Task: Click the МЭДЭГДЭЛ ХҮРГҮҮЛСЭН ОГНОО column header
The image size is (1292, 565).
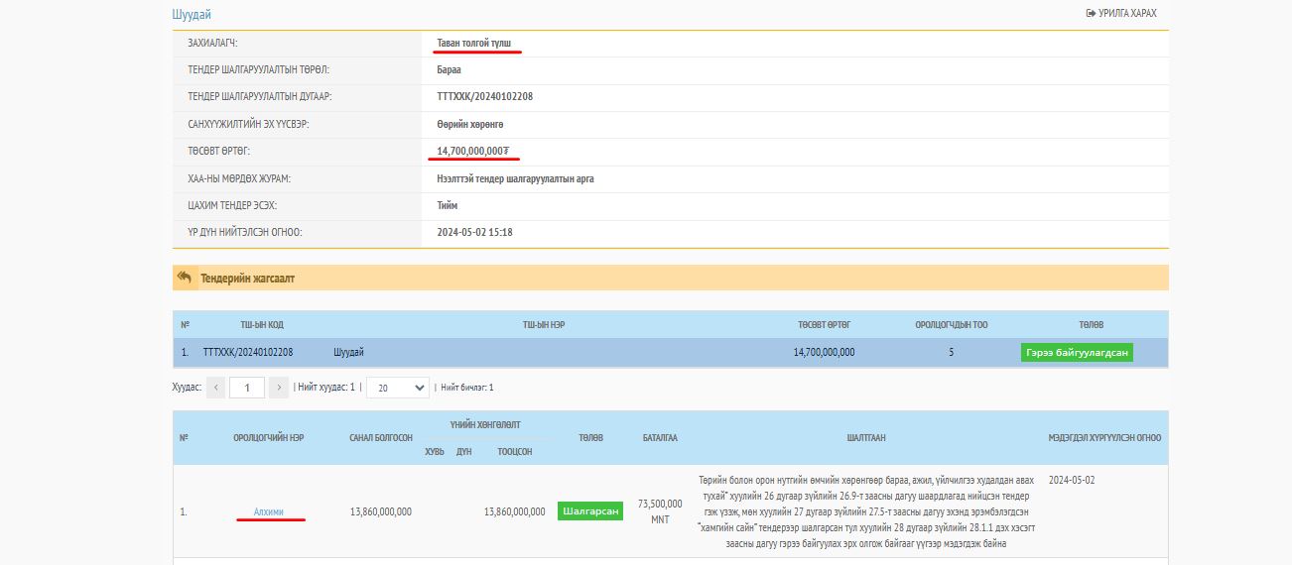Action: click(1104, 438)
